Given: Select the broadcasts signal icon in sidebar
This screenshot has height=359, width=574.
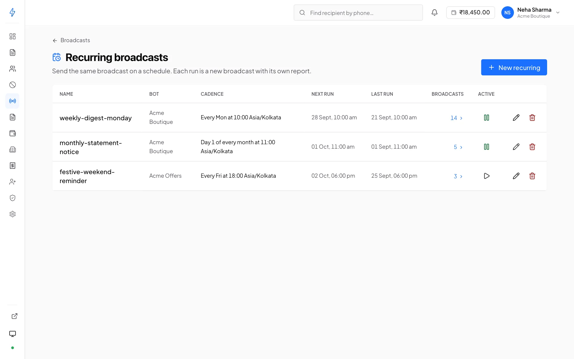Looking at the screenshot, I should click(x=12, y=101).
